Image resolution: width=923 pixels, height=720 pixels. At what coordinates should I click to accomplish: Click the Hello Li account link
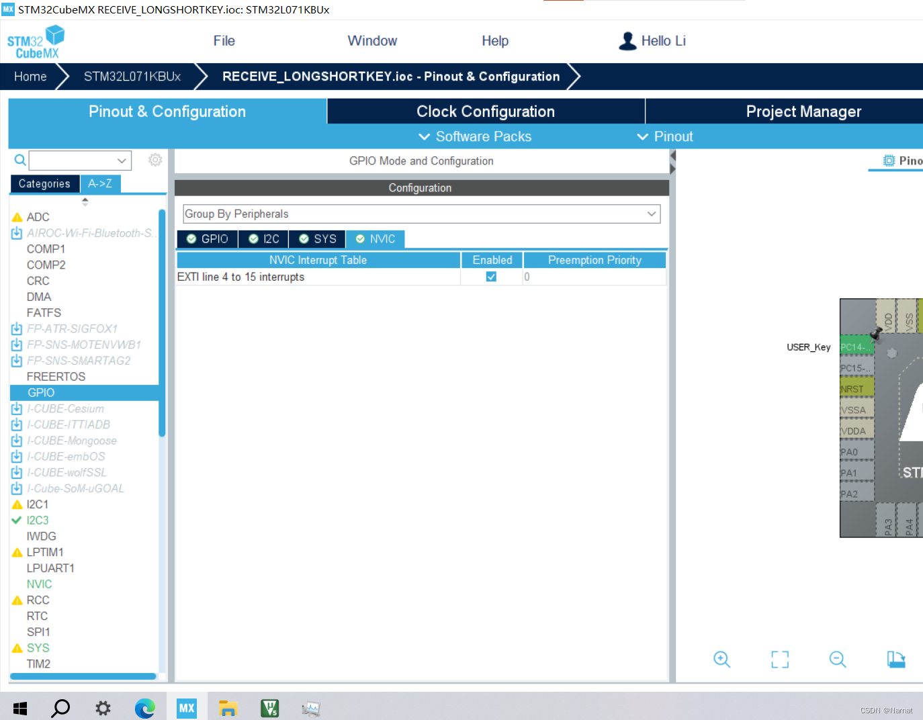[x=663, y=41]
